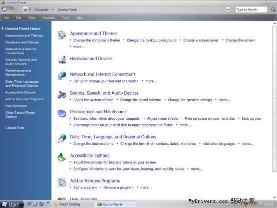
Task: Open the Tools menu
Action: pyautogui.click(x=66, y=18)
